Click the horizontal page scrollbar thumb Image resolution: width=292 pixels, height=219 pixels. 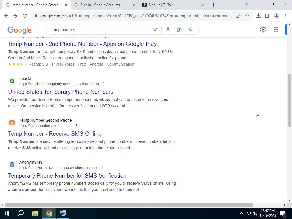click(x=129, y=205)
